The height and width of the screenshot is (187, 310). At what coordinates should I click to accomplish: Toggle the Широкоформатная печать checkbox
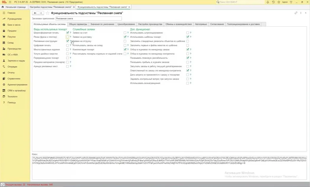tap(67, 33)
